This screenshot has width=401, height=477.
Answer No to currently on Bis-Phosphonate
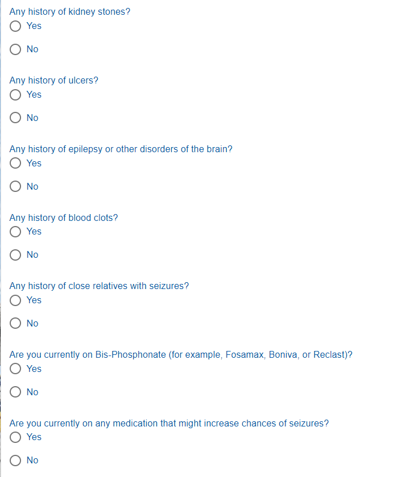click(x=16, y=392)
